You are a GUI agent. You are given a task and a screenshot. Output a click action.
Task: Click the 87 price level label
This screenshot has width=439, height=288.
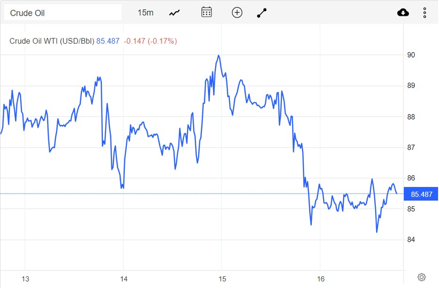(411, 147)
